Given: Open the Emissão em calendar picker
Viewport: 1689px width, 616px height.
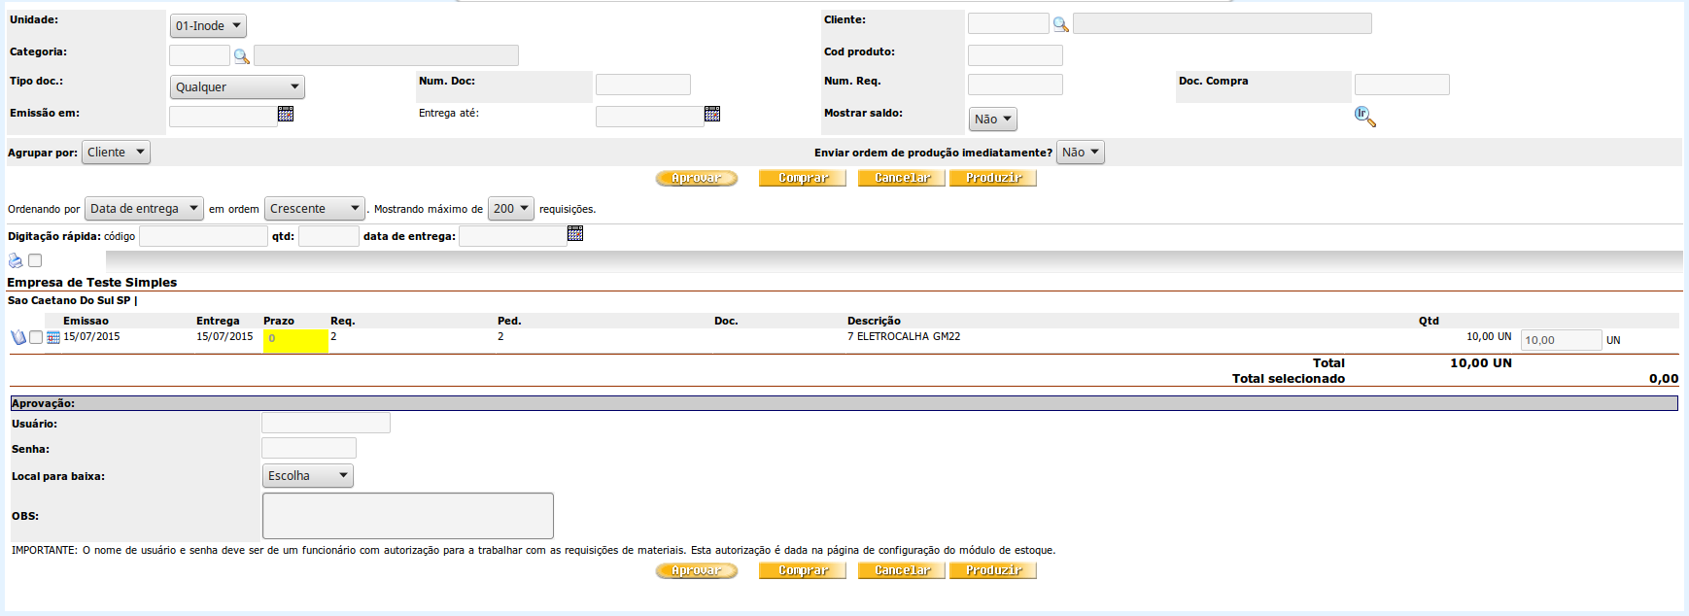Looking at the screenshot, I should click(x=285, y=115).
